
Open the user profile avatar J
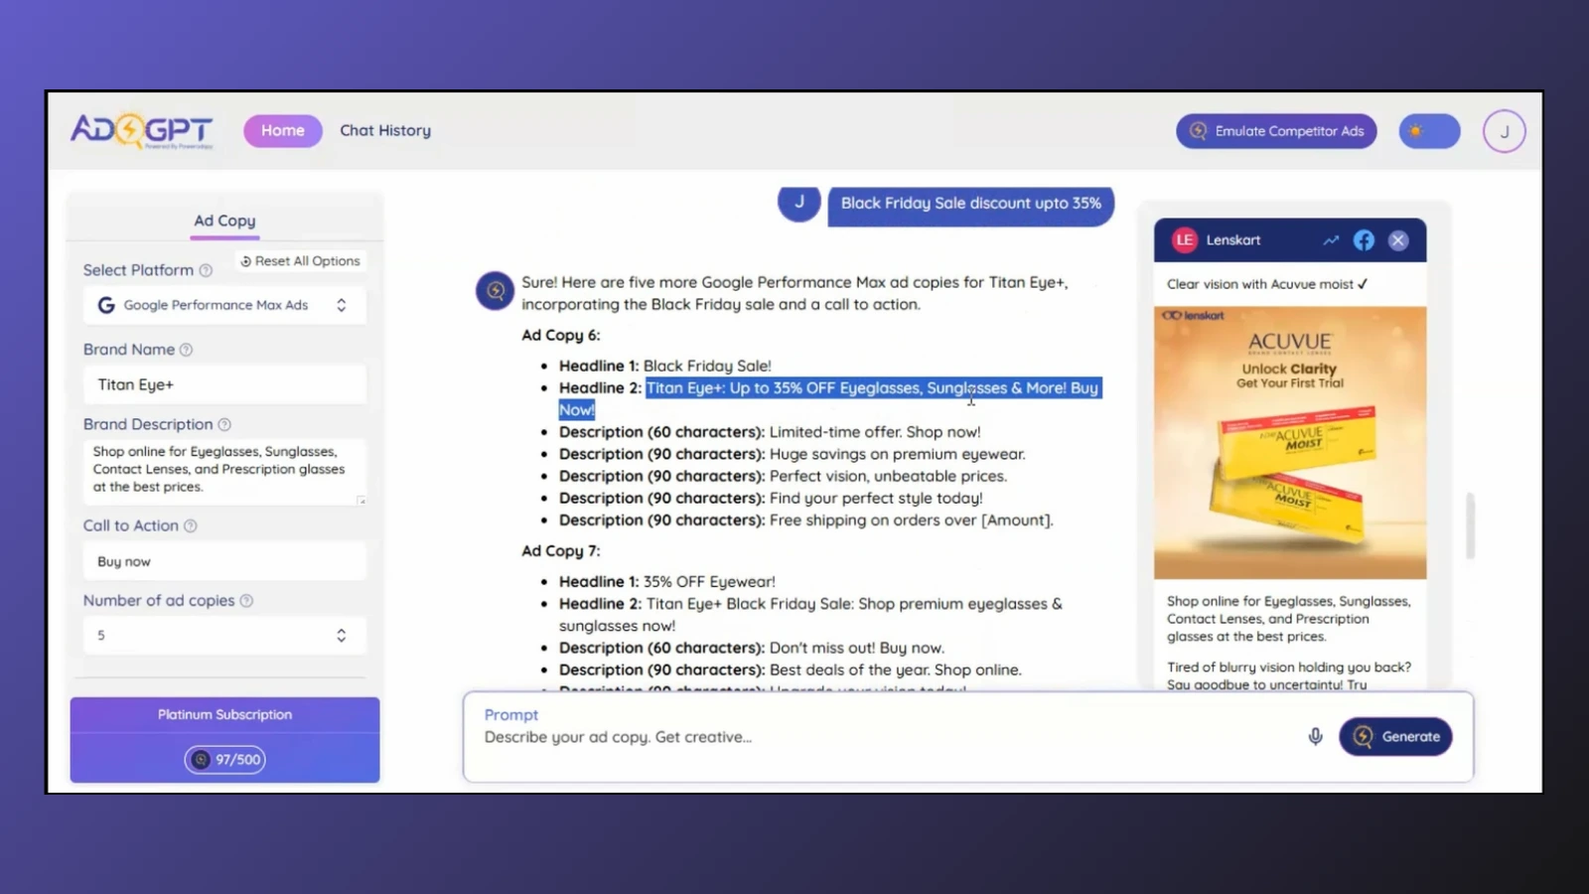point(1504,131)
